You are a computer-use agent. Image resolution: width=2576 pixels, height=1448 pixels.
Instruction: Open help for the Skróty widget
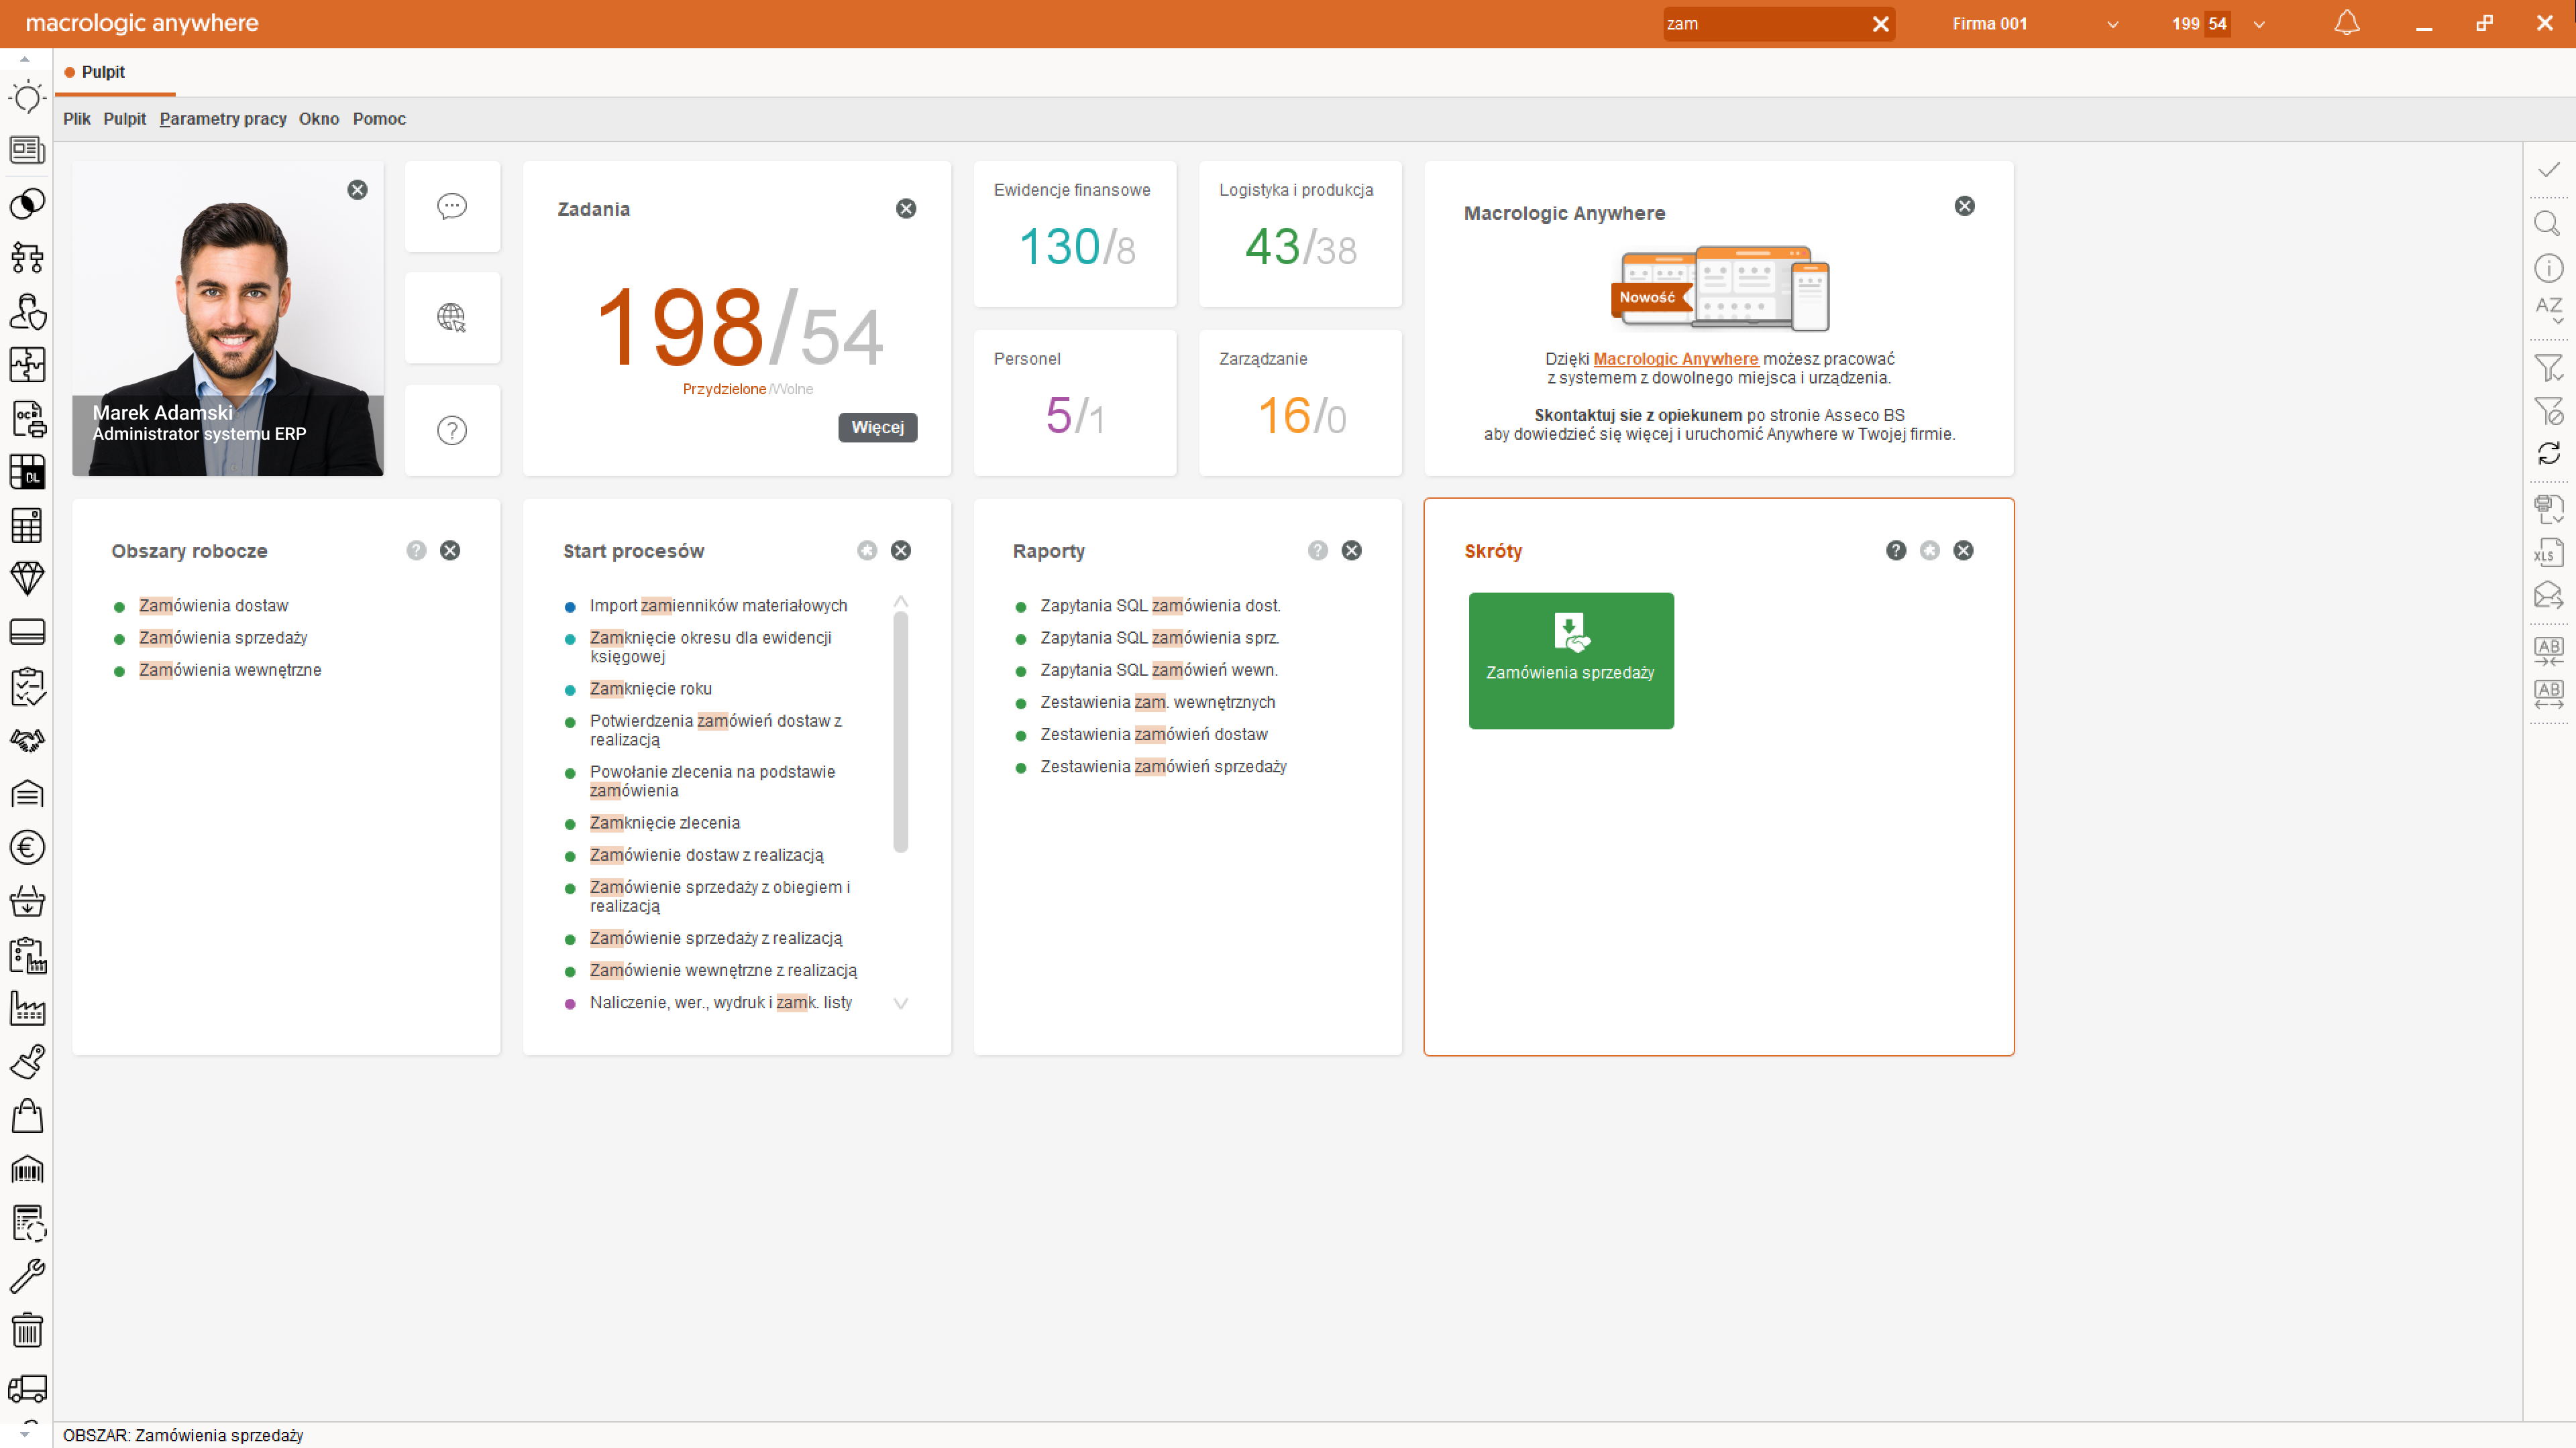(1896, 550)
